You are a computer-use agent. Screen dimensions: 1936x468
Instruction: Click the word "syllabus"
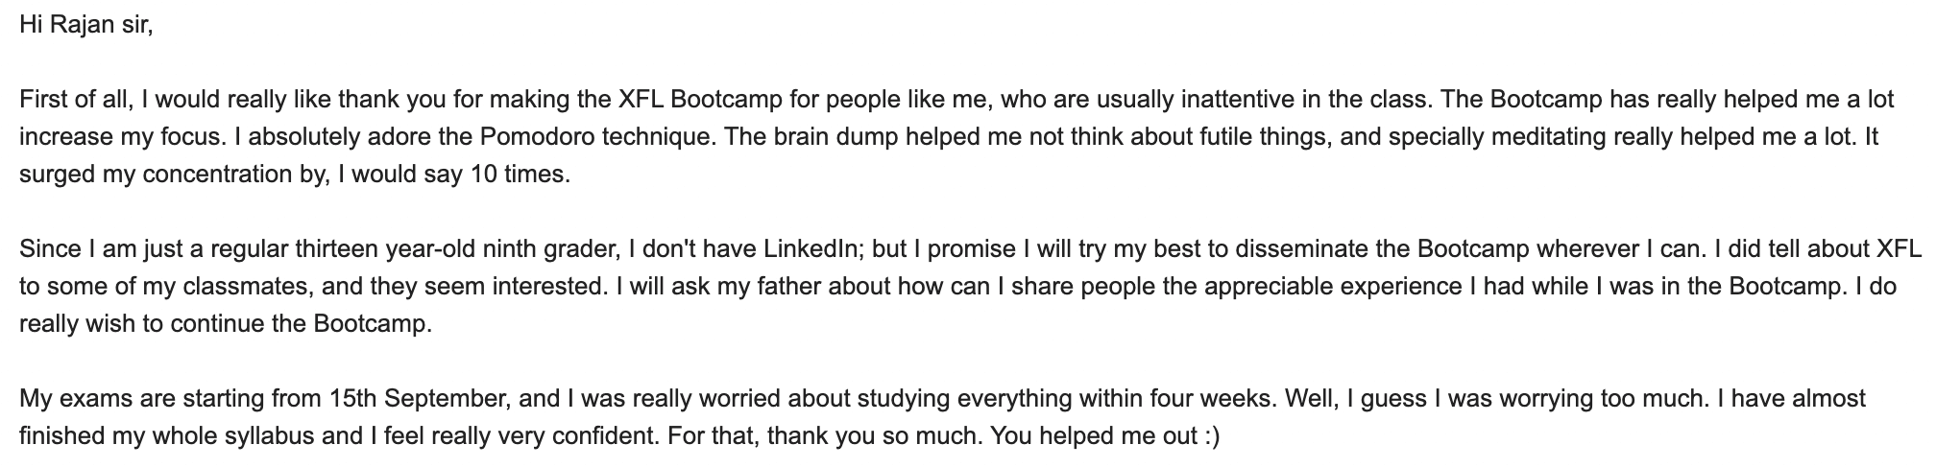point(270,436)
